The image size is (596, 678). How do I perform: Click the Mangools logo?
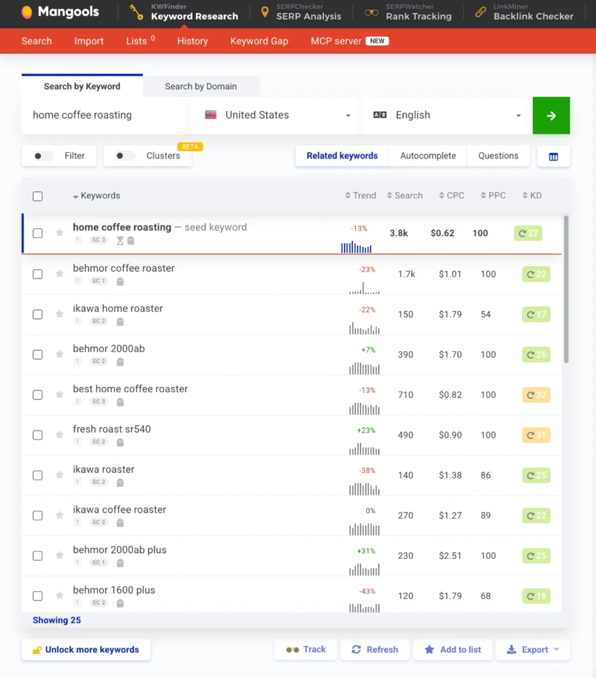60,12
